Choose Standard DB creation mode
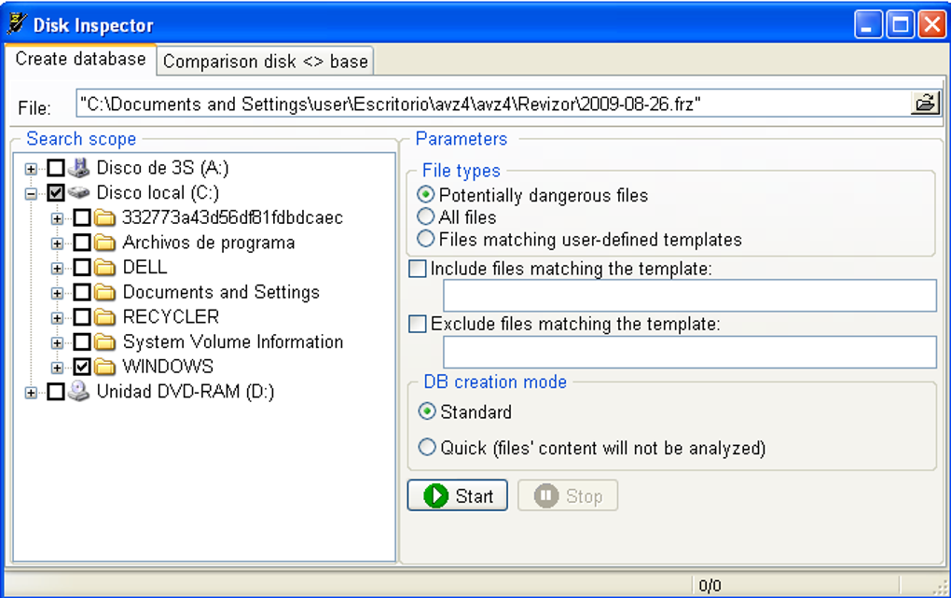The width and height of the screenshot is (951, 598). click(427, 411)
